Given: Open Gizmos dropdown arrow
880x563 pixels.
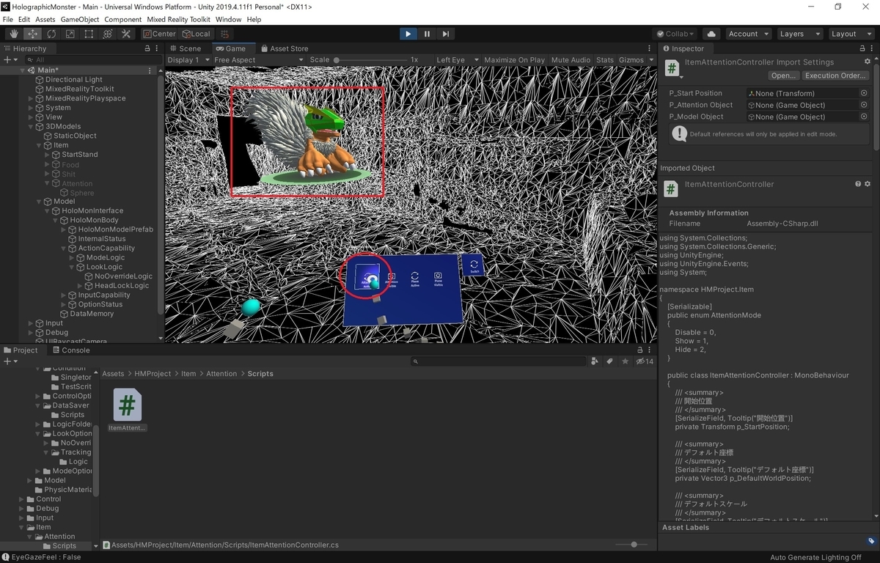Looking at the screenshot, I should [650, 59].
